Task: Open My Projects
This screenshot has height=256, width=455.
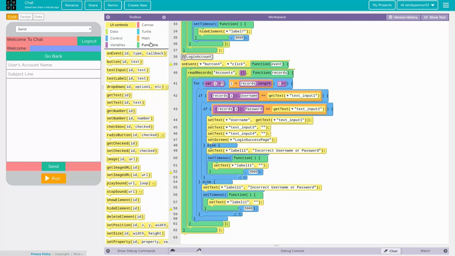Action: click(x=382, y=5)
